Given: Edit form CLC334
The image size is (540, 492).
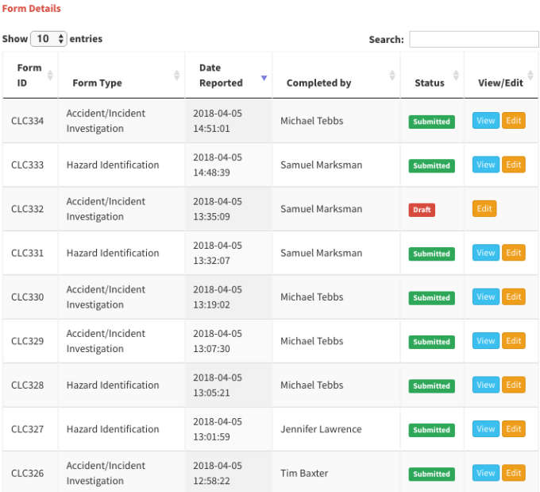Looking at the screenshot, I should tap(514, 121).
